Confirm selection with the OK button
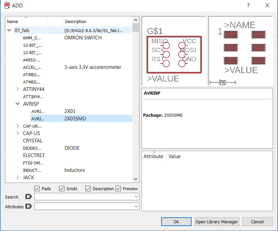The height and width of the screenshot is (231, 278). pos(176,222)
